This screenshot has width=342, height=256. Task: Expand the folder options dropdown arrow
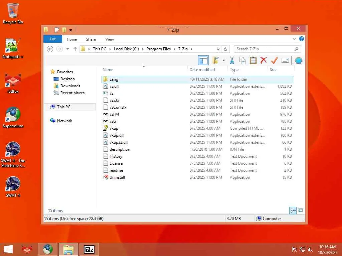(x=224, y=60)
